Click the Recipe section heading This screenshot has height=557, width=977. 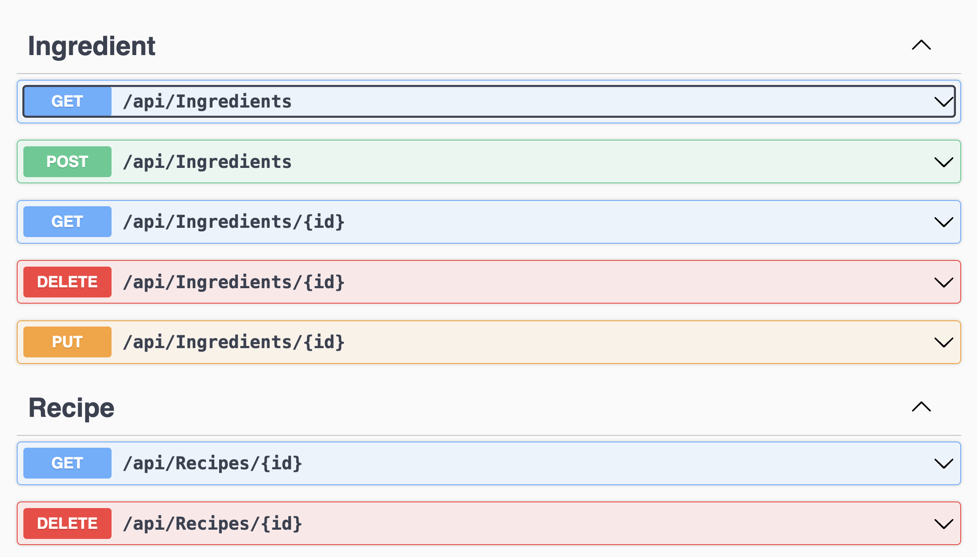(71, 408)
